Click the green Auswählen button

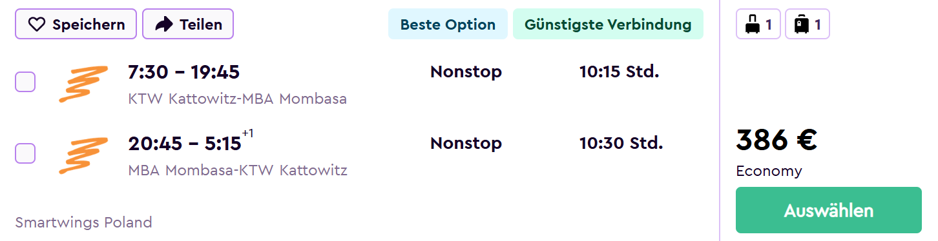coord(828,210)
